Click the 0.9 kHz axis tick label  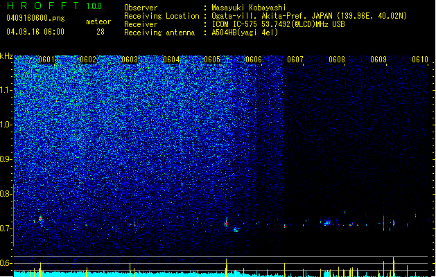click(x=6, y=159)
